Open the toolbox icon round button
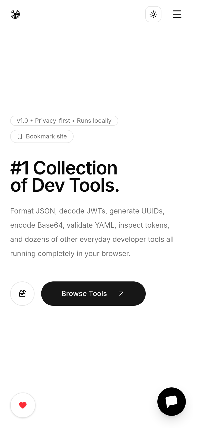The height and width of the screenshot is (428, 198). (22, 294)
